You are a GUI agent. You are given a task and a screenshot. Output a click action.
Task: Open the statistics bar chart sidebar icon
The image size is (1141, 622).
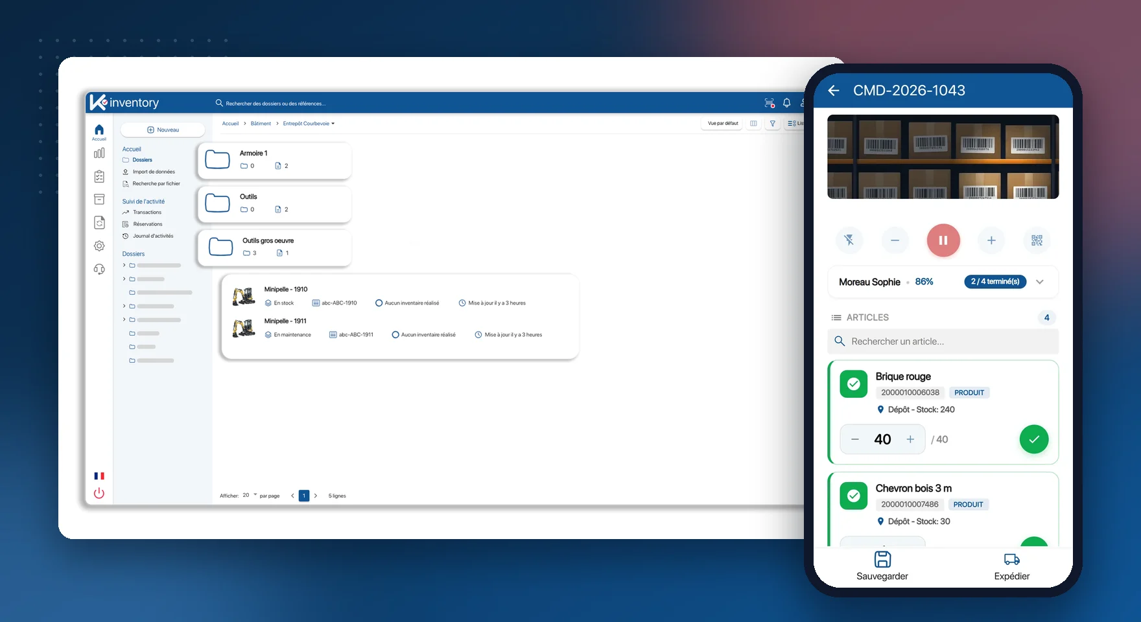point(99,153)
